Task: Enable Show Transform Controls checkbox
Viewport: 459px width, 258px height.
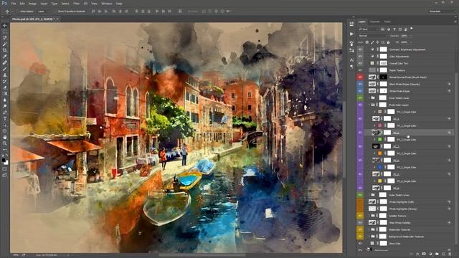Action: coord(55,11)
